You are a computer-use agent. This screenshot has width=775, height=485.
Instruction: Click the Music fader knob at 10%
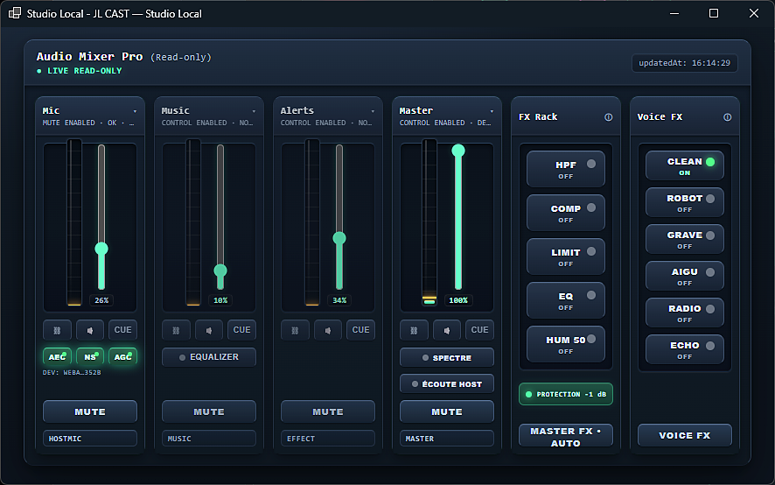(220, 271)
